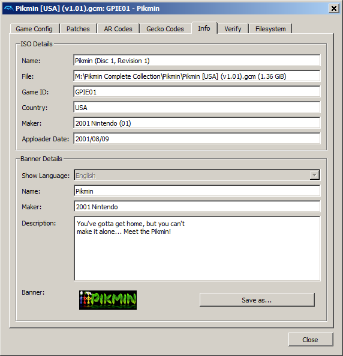Click the 'Description:' label
The height and width of the screenshot is (356, 343).
39,223
